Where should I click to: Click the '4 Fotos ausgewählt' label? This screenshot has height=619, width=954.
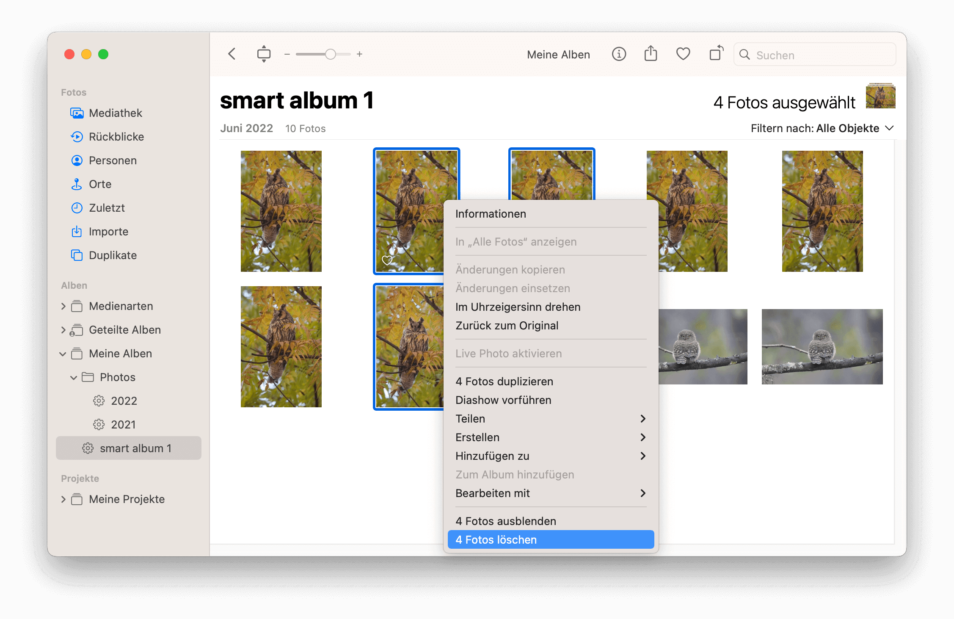click(784, 102)
